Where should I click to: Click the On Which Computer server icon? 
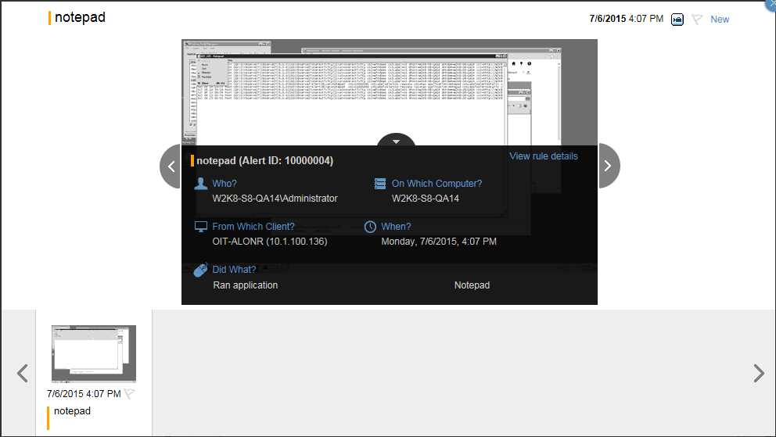[x=380, y=184]
